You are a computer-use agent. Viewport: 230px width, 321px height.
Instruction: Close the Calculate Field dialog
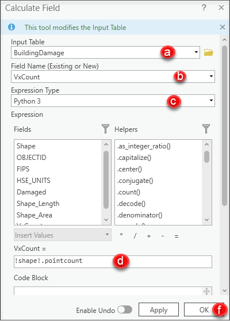[221, 8]
